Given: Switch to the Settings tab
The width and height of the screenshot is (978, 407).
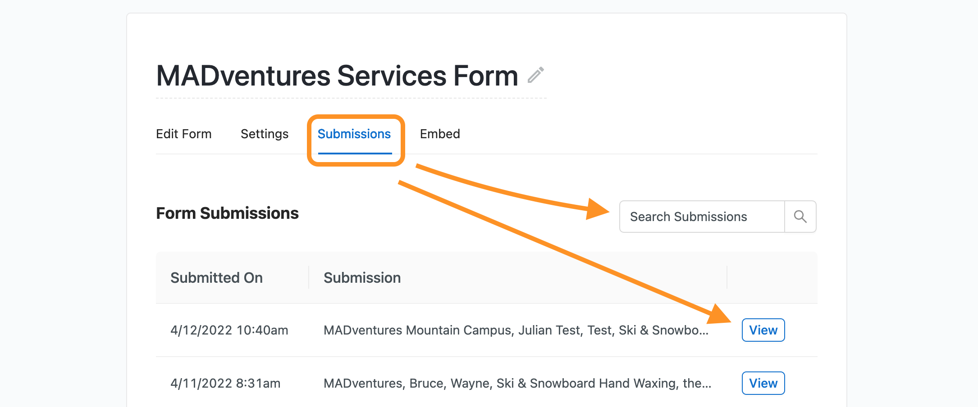Looking at the screenshot, I should [264, 134].
